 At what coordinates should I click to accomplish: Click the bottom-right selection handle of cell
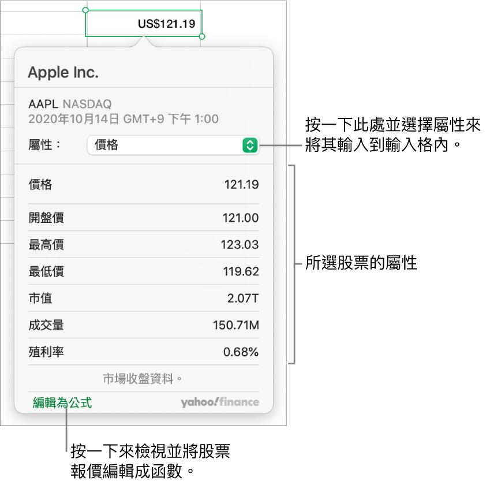202,36
